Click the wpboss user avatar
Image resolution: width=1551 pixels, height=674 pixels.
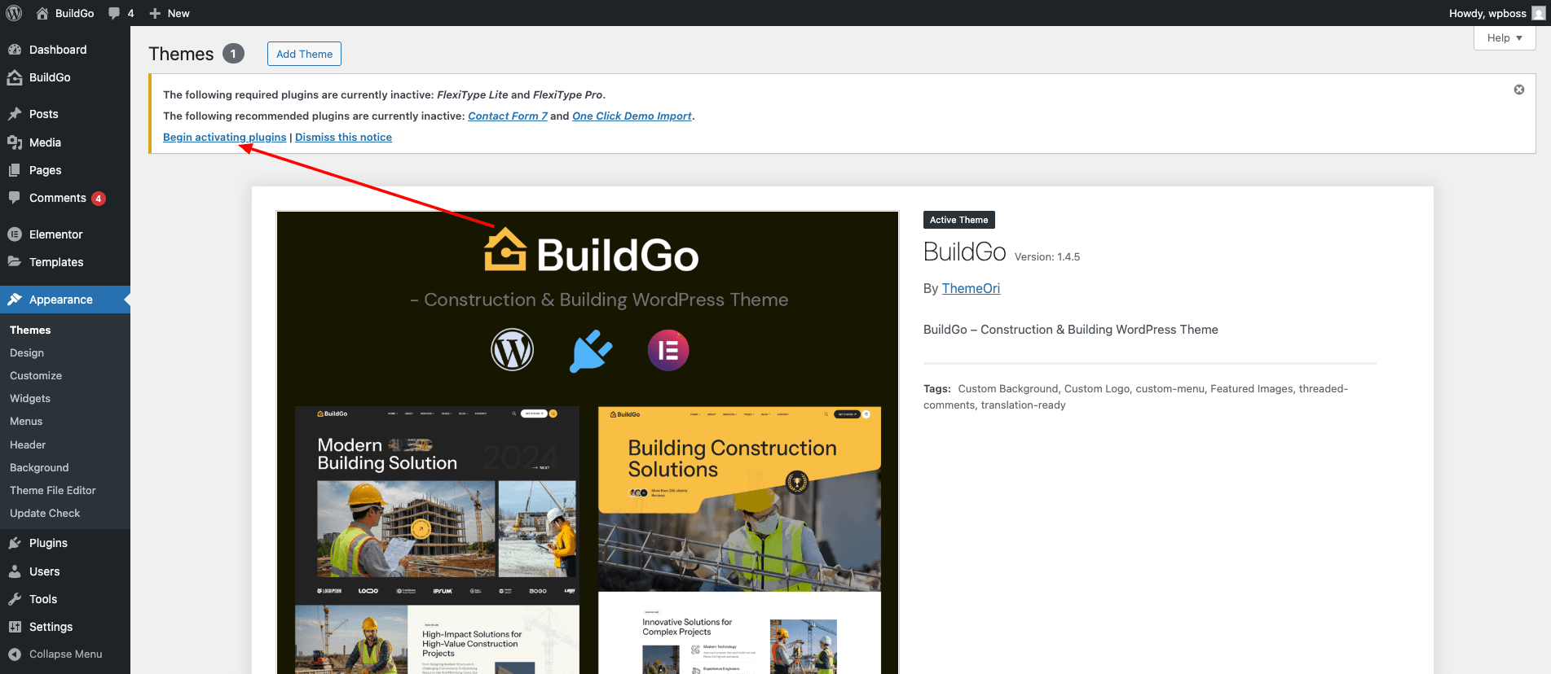[x=1538, y=13]
